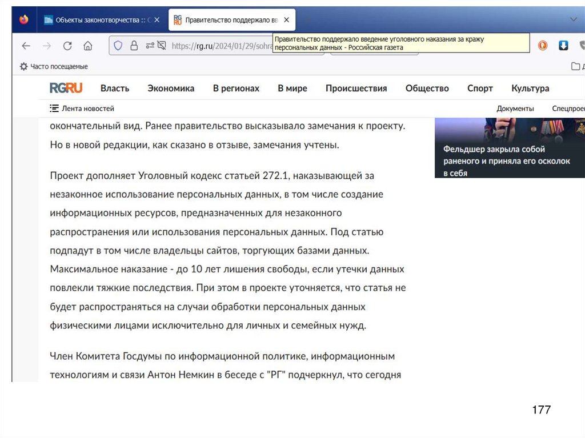
Task: Open the Происшествия section
Action: tap(356, 88)
